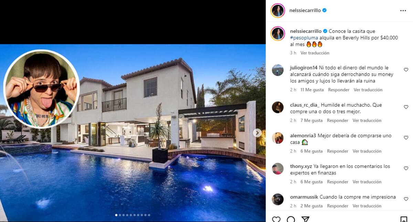Advance to the next carousel photo arrow
Image resolution: width=413 pixels, height=222 pixels.
tap(257, 133)
